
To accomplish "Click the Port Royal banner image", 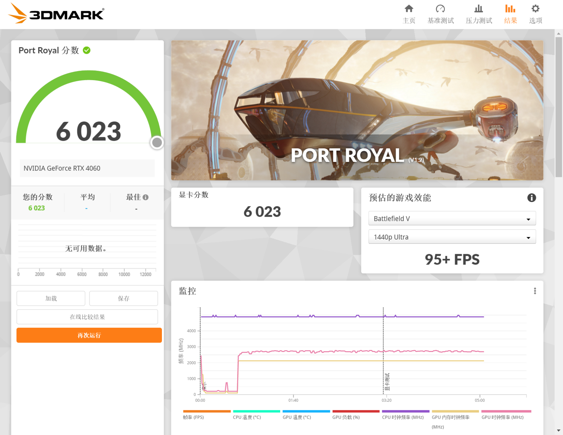I will click(357, 110).
